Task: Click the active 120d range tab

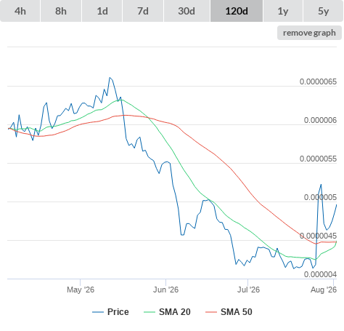Action: pos(237,11)
